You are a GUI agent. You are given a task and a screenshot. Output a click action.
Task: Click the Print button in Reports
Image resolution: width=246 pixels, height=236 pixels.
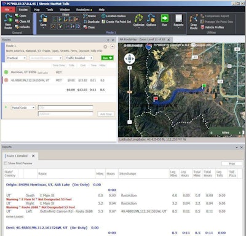(x=232, y=163)
